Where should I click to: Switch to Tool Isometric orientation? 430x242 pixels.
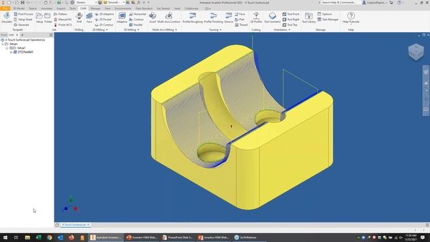(x=272, y=18)
